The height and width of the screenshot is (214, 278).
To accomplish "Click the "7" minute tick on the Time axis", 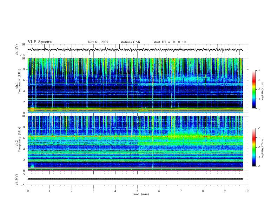I will pos(181,191).
